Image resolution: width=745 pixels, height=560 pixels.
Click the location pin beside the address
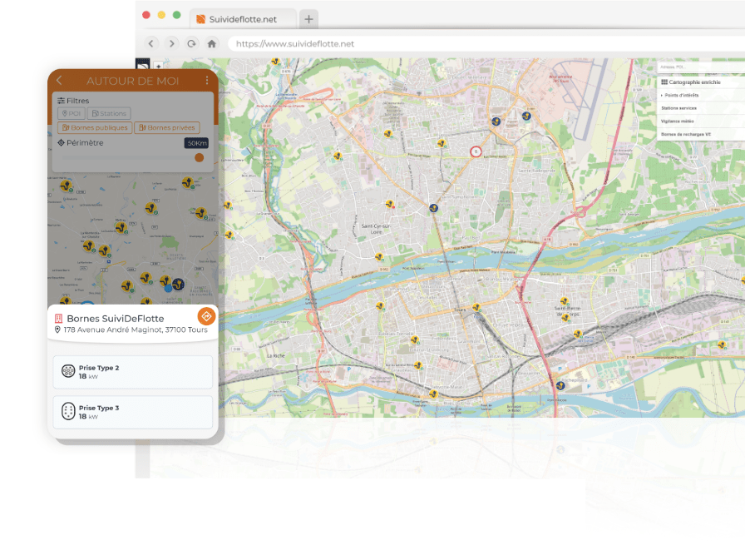click(x=57, y=330)
